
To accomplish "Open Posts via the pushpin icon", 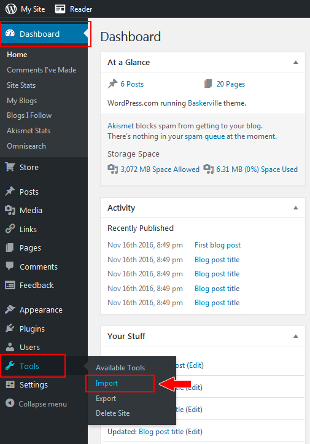I will (10, 192).
